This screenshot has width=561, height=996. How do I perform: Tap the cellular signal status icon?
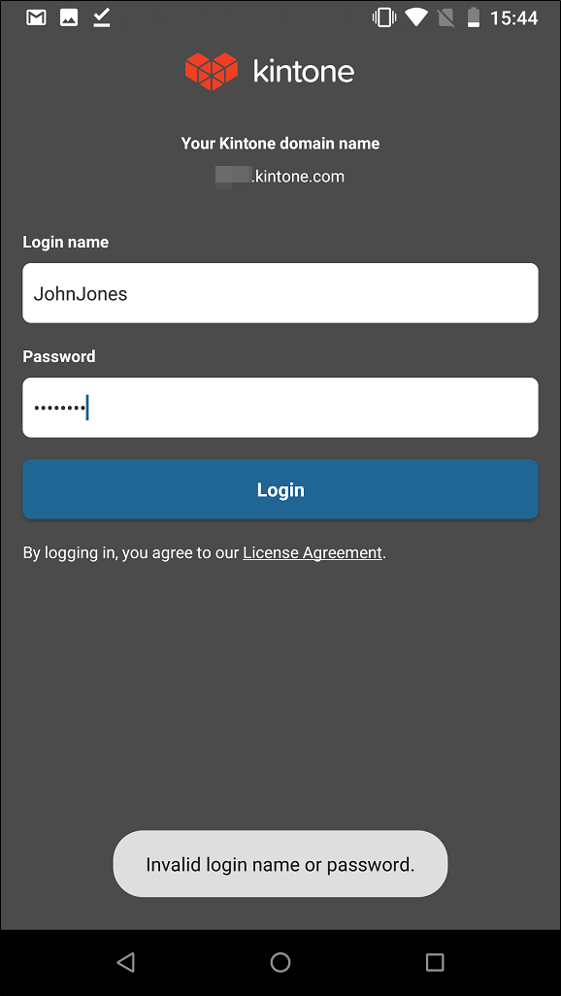445,17
